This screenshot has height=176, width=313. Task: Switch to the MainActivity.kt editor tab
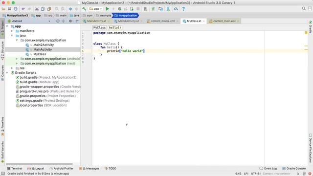coord(97,21)
